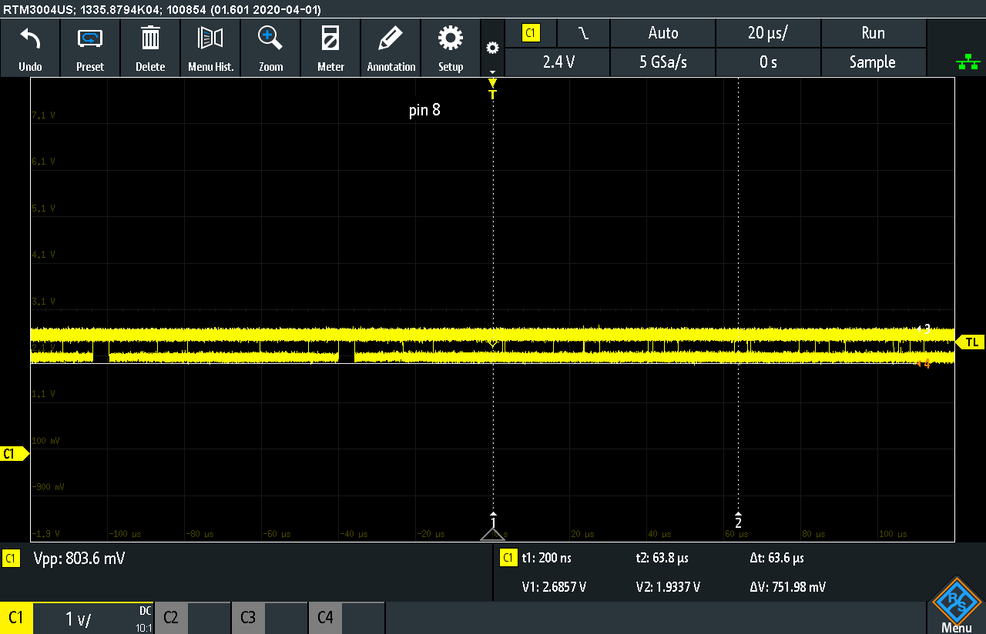
Task: Select cursor 1 marker at bottom
Action: [493, 521]
